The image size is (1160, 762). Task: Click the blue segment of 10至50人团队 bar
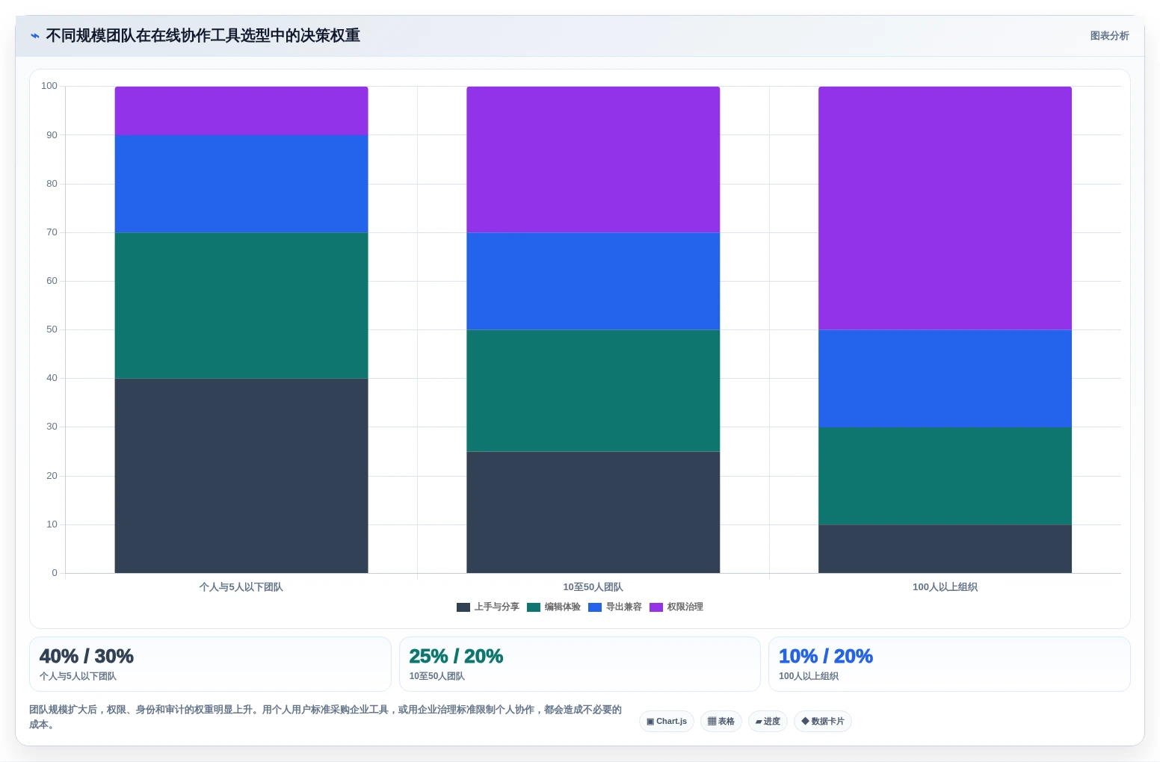point(593,281)
